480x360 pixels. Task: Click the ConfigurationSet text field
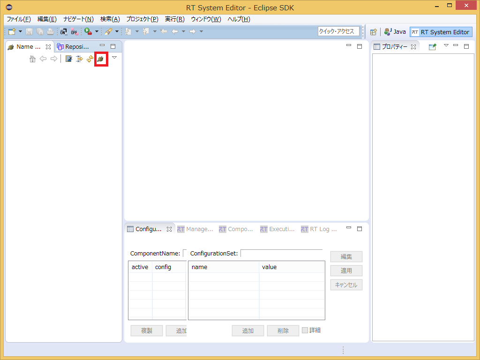click(282, 254)
